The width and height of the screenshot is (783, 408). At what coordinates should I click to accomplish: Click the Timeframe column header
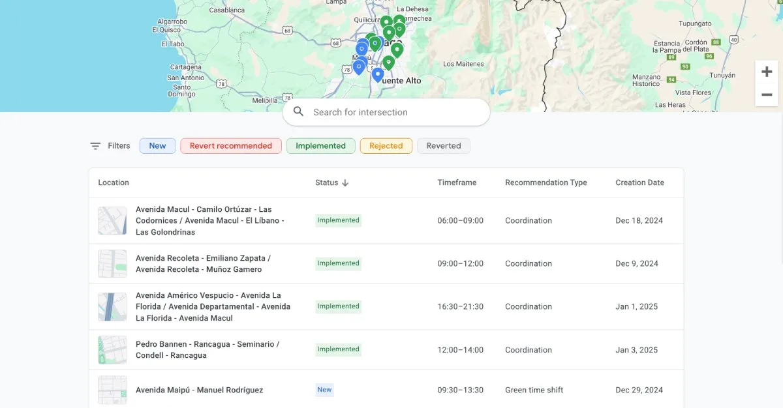pyautogui.click(x=457, y=183)
